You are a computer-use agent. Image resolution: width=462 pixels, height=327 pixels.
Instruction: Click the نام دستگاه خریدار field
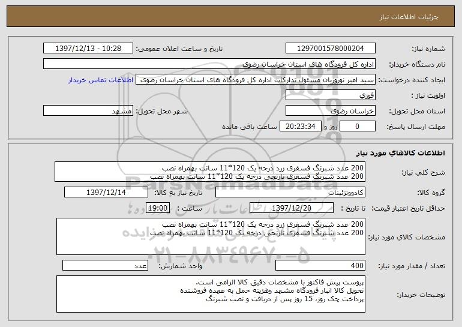click(x=209, y=64)
